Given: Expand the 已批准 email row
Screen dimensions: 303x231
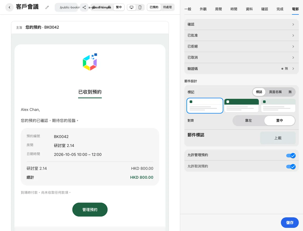Looking at the screenshot, I should click(241, 35).
